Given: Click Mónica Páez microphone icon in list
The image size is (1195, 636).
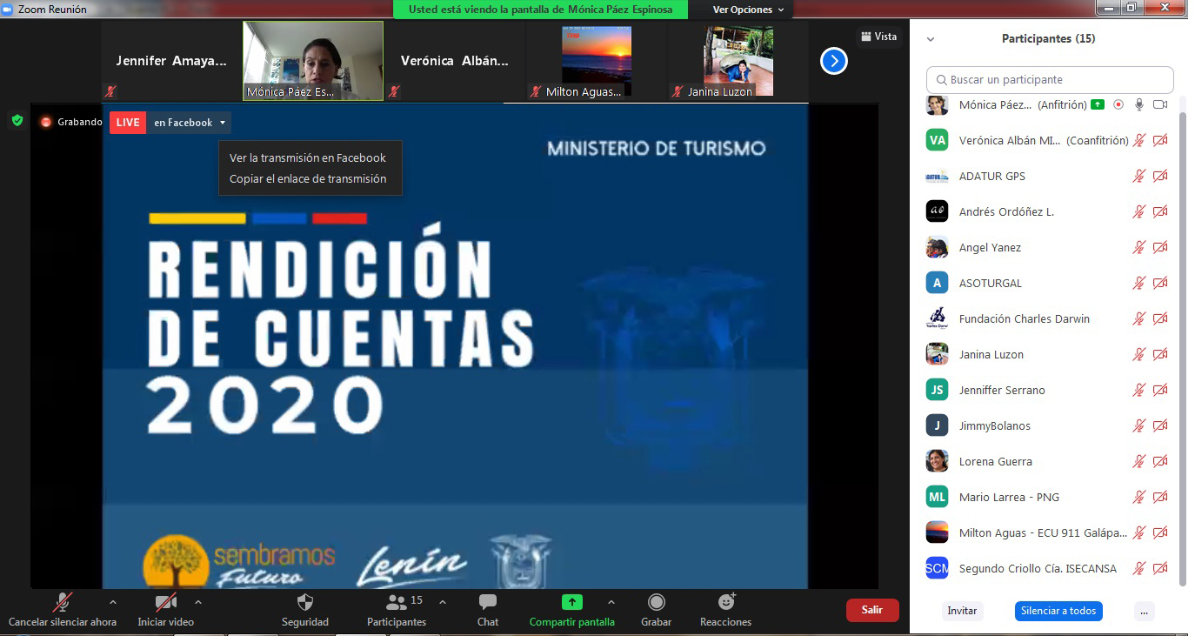Looking at the screenshot, I should [1139, 104].
